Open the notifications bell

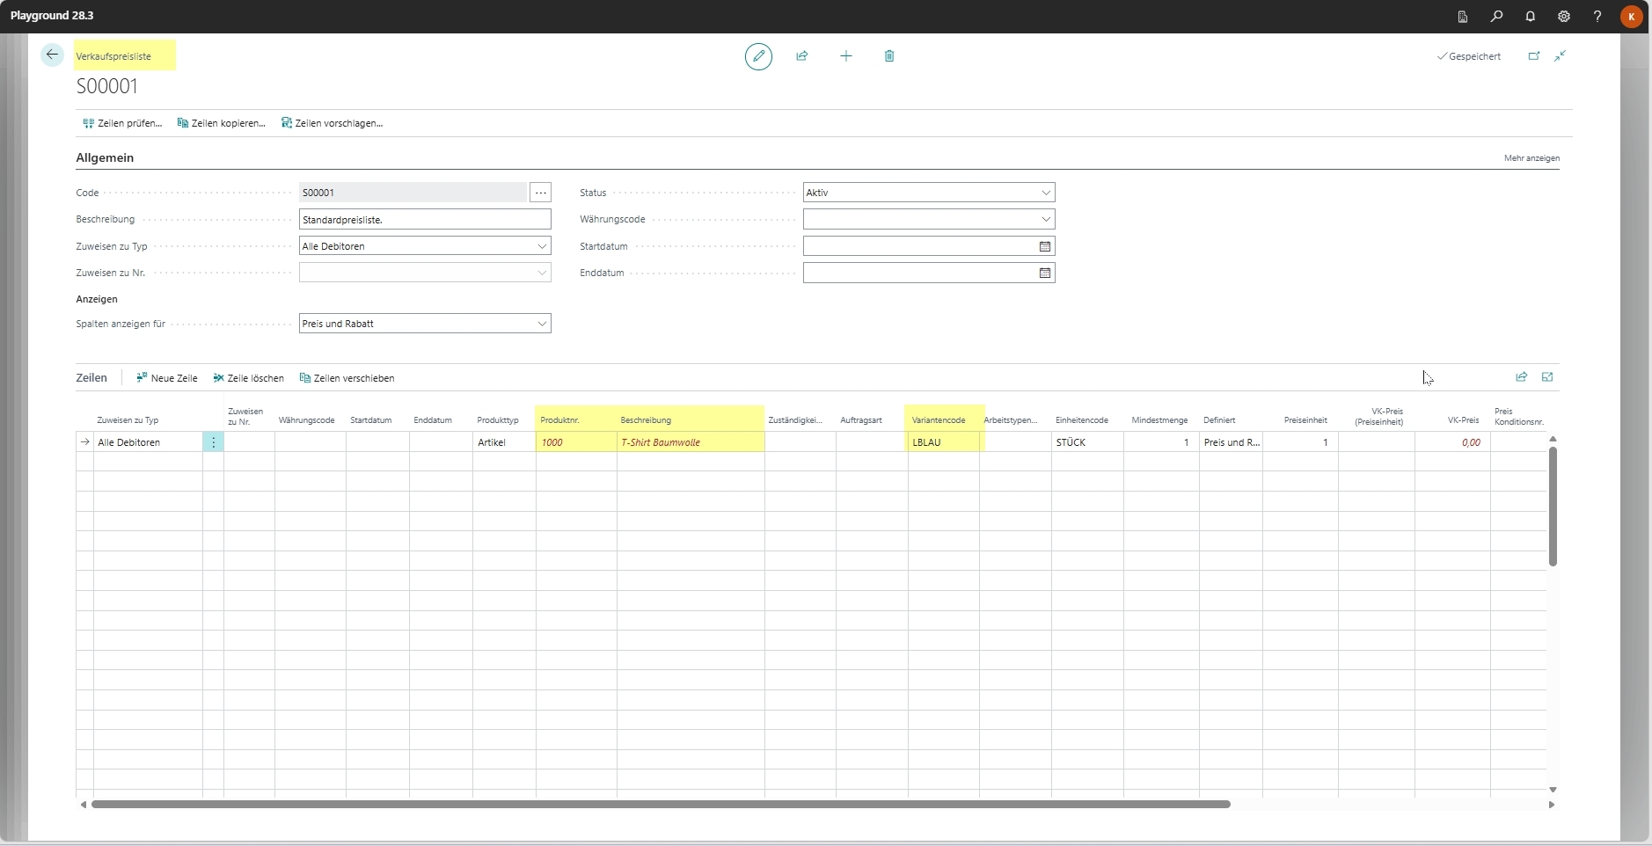[1531, 17]
